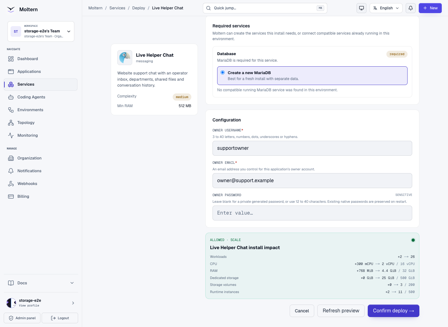Click the Moltern bird logo icon
Screen dimensions: 448x327
11,9
